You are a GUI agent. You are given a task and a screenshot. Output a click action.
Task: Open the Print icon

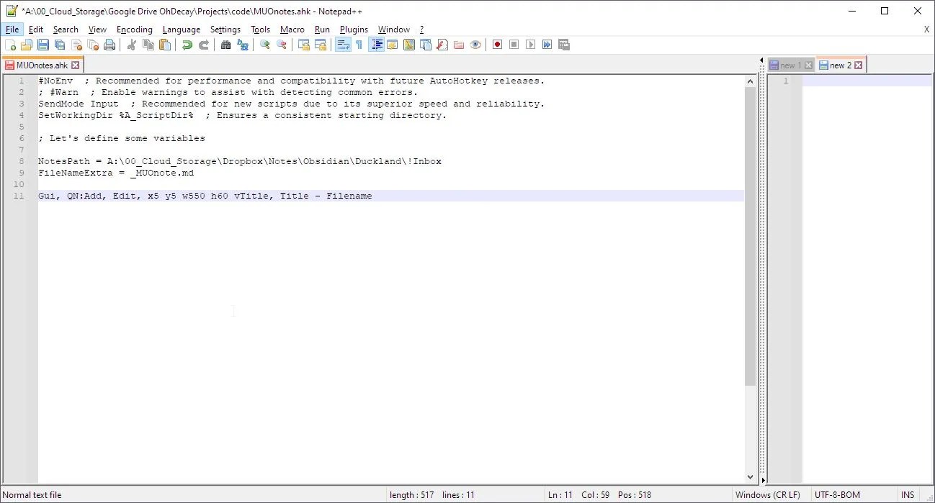109,45
